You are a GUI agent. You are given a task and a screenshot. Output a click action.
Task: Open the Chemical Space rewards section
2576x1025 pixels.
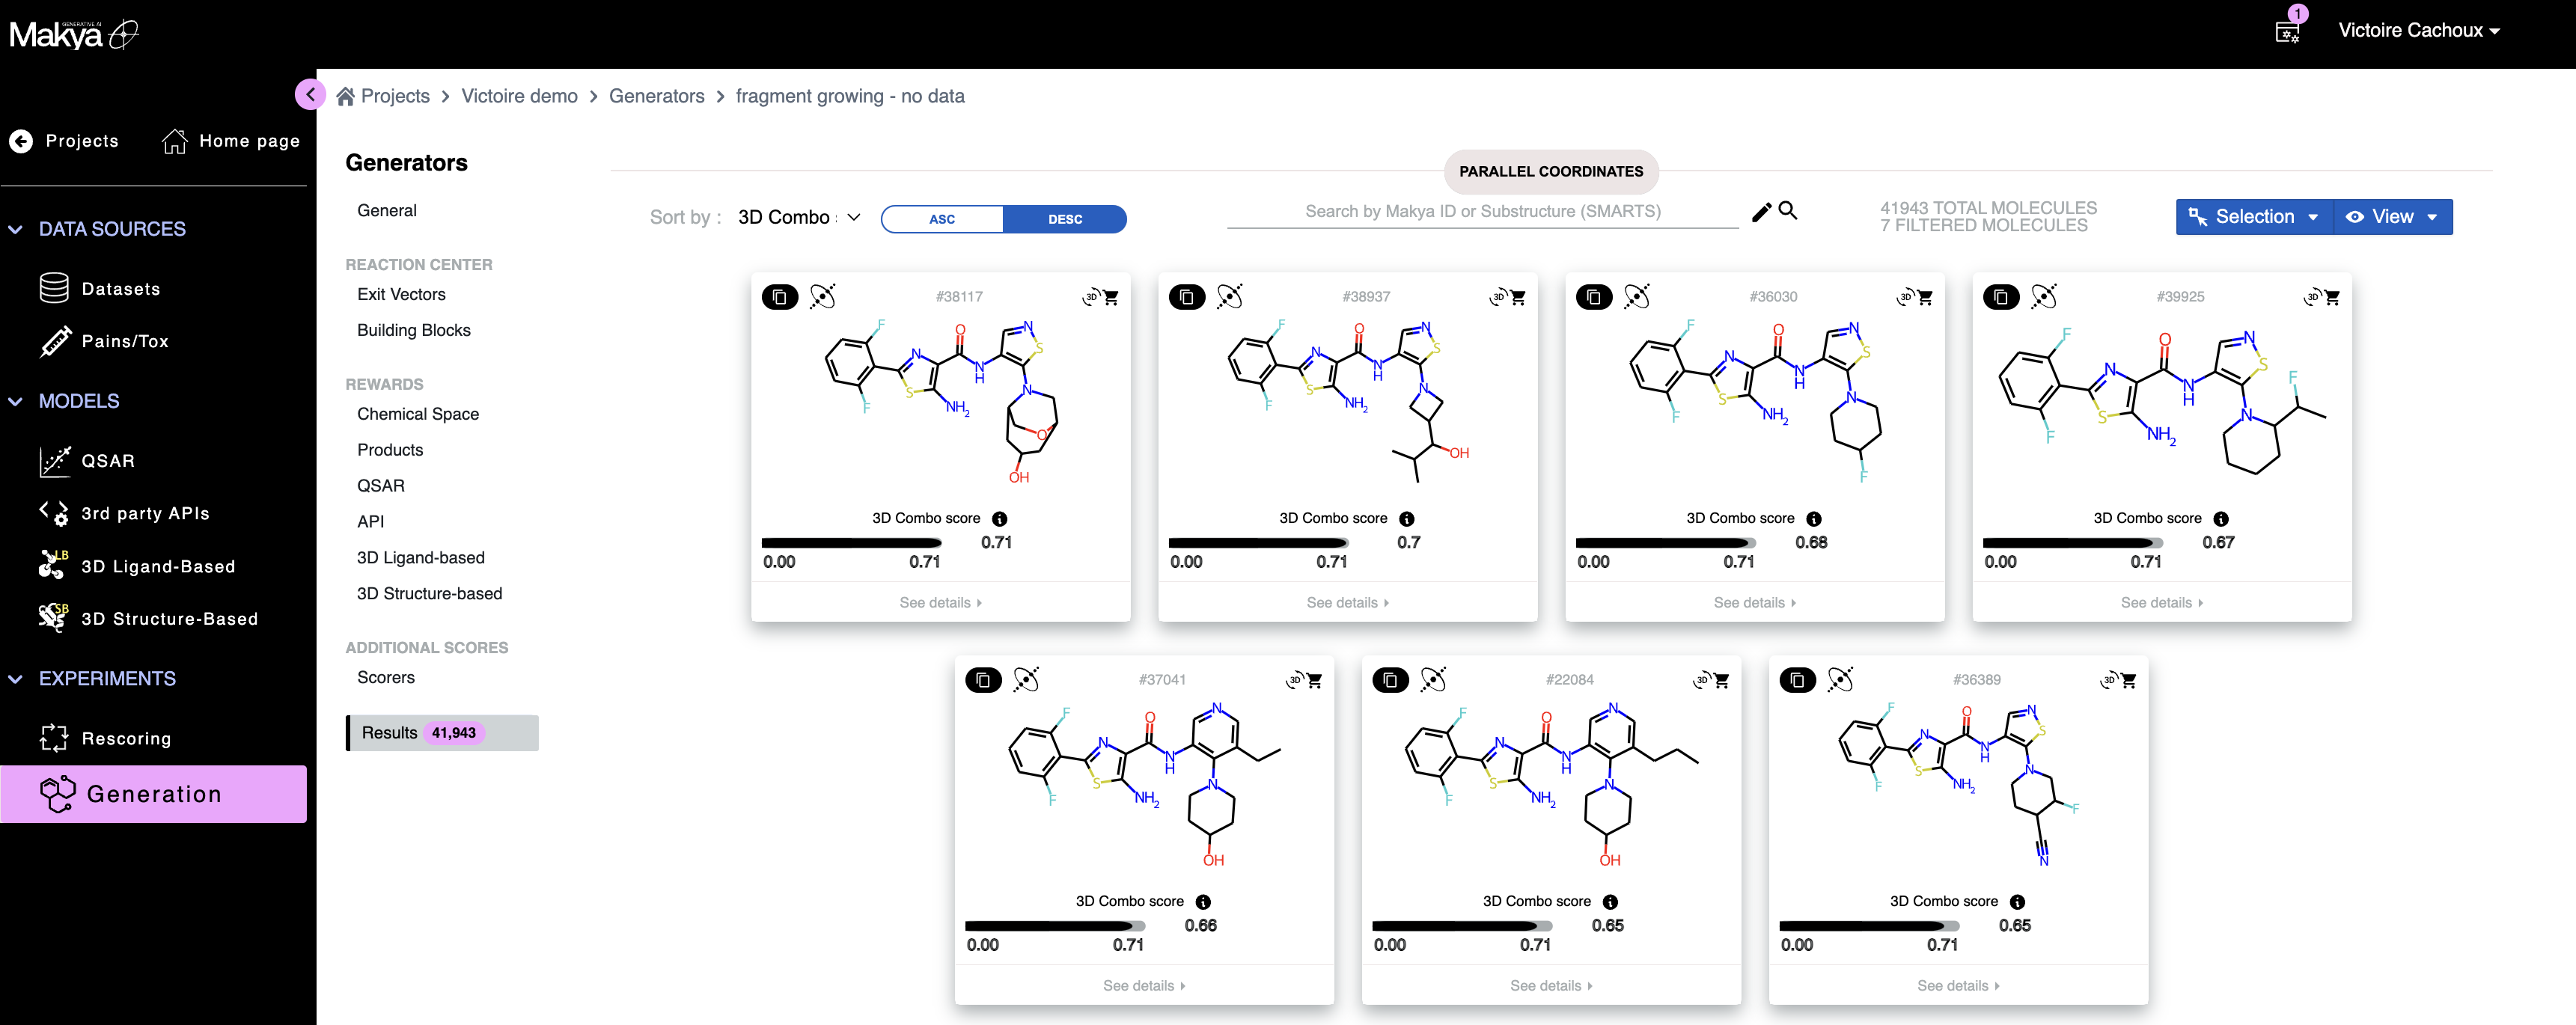click(x=417, y=414)
